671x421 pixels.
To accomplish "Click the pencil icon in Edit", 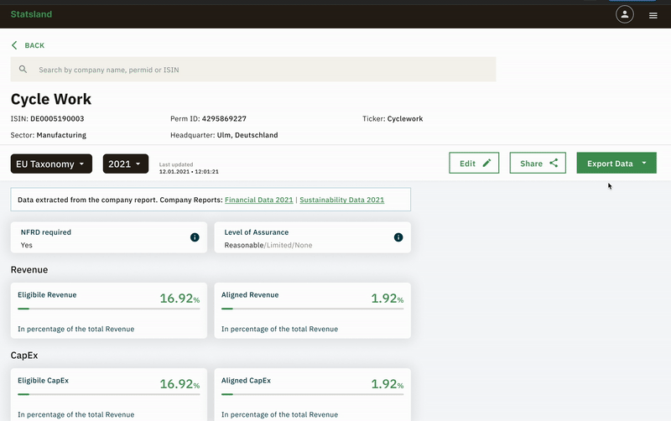I will tap(487, 163).
